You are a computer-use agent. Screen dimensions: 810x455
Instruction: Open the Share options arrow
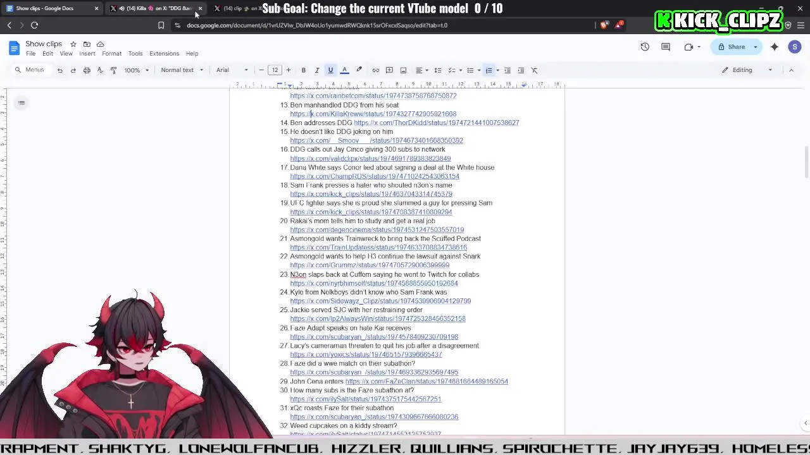(x=755, y=47)
